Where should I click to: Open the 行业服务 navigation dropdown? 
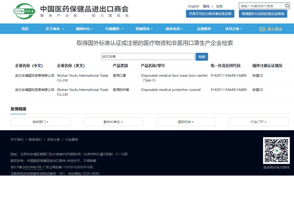click(114, 29)
